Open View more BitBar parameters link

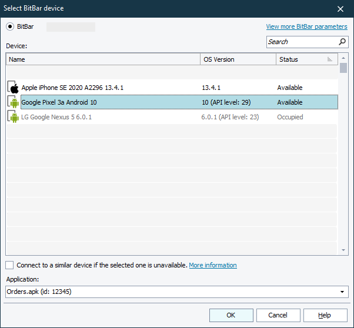pyautogui.click(x=306, y=26)
